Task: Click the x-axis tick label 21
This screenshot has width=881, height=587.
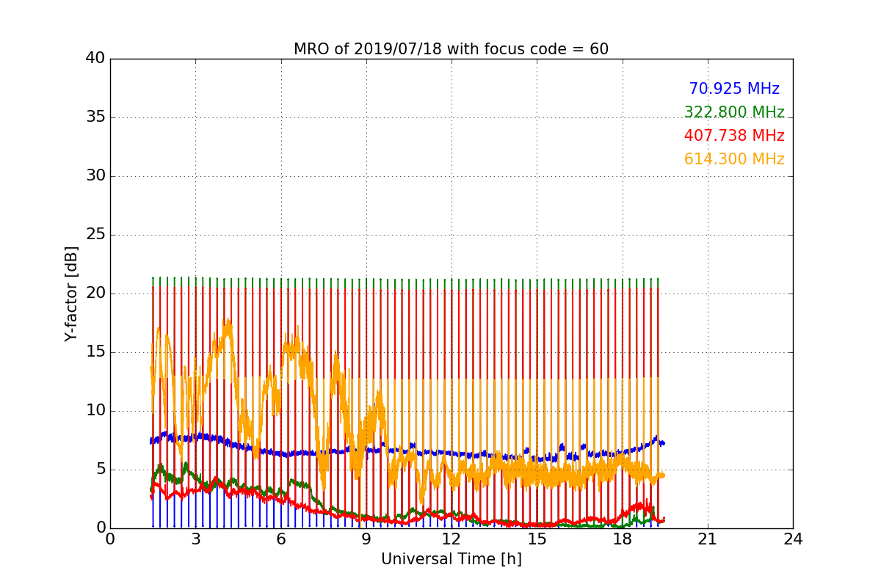Action: (x=708, y=539)
